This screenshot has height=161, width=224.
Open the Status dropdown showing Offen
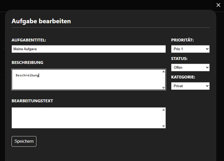pyautogui.click(x=190, y=67)
